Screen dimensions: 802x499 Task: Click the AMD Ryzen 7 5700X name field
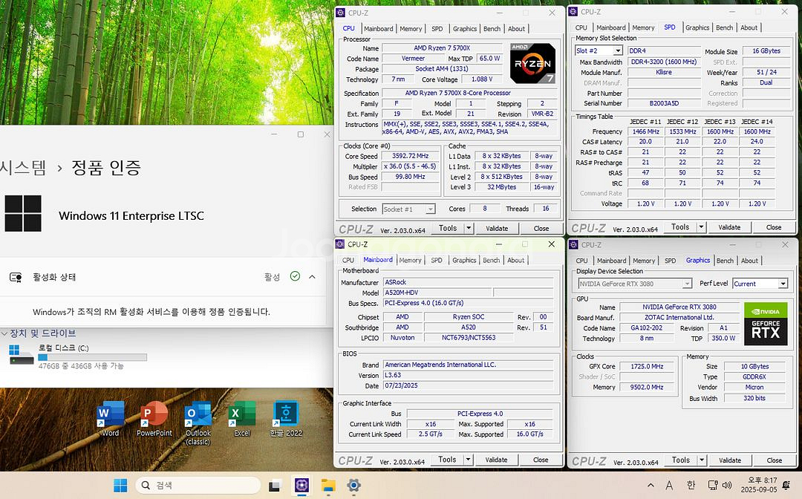[441, 48]
